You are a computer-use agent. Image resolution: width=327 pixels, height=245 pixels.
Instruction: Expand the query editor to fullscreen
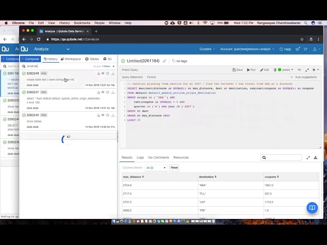[307, 70]
